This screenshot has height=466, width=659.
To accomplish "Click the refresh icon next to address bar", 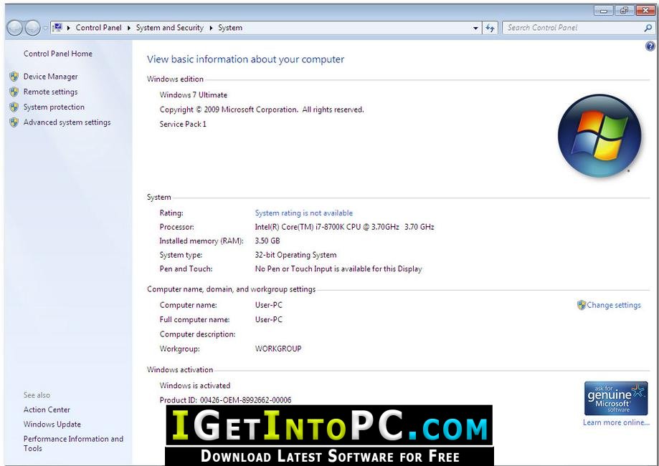I will [x=490, y=28].
